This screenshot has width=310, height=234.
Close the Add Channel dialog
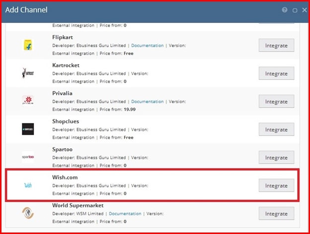(x=305, y=10)
